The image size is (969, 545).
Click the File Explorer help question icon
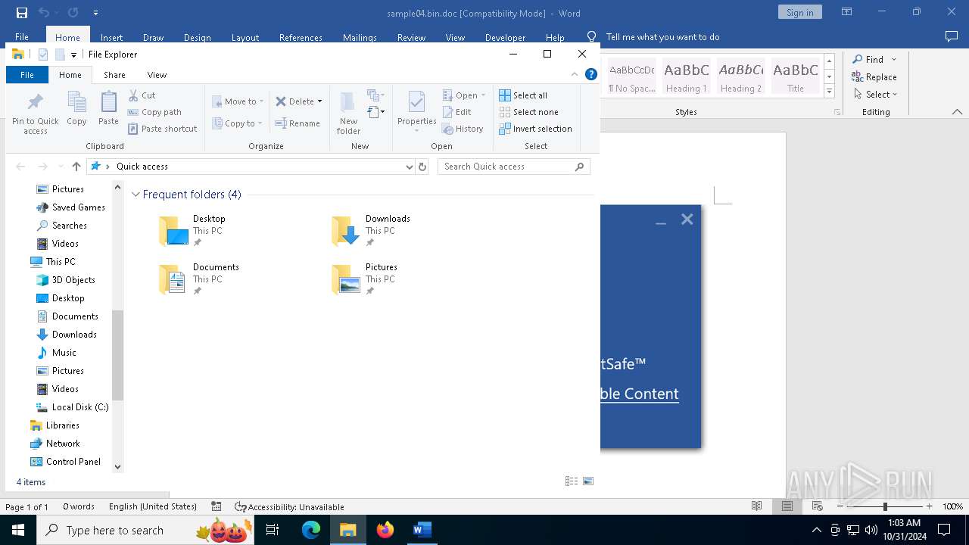click(591, 74)
